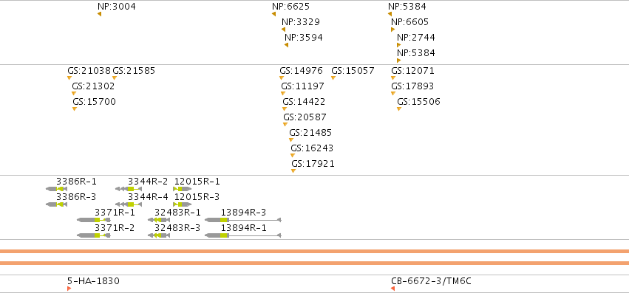Select the 3344R-2 transcript glyph
Image resolution: width=629 pixels, height=293 pixels.
point(129,189)
